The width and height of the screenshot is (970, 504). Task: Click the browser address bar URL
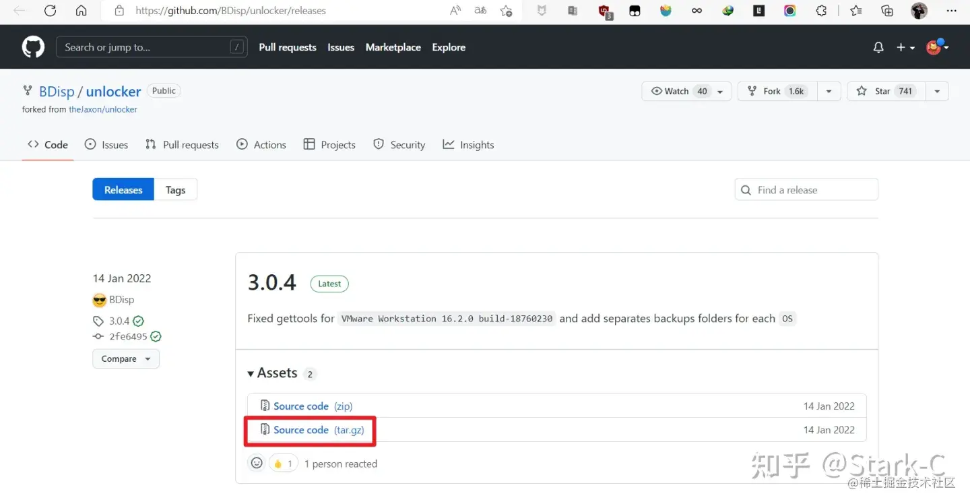[230, 11]
